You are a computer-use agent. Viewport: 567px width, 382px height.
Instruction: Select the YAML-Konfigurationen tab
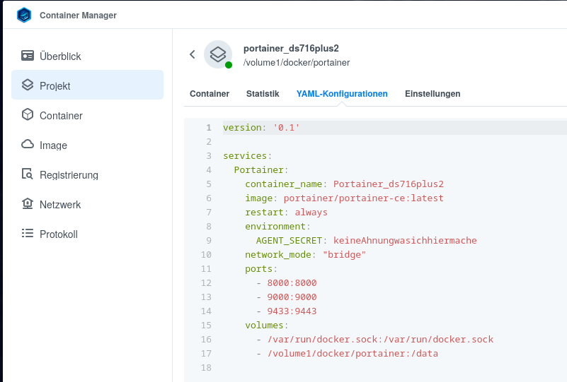342,94
